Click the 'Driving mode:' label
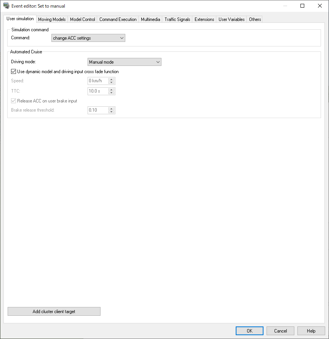Screen dimensions: 329x339 coord(23,62)
